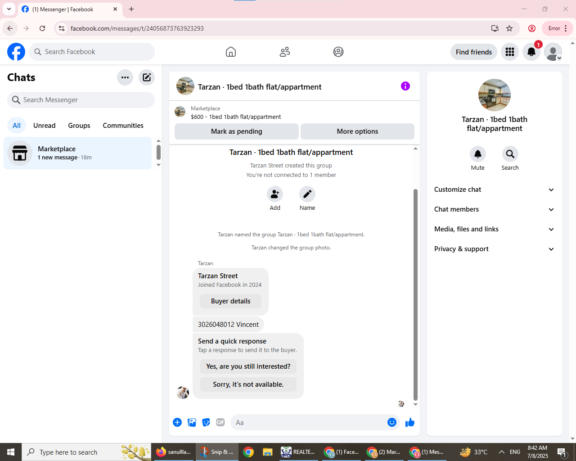
Task: Open Windows Start menu
Action: (11, 452)
